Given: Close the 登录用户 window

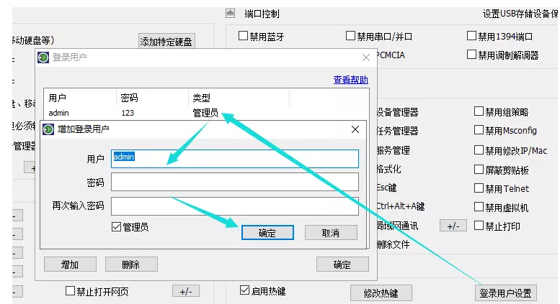Looking at the screenshot, I should click(x=365, y=57).
